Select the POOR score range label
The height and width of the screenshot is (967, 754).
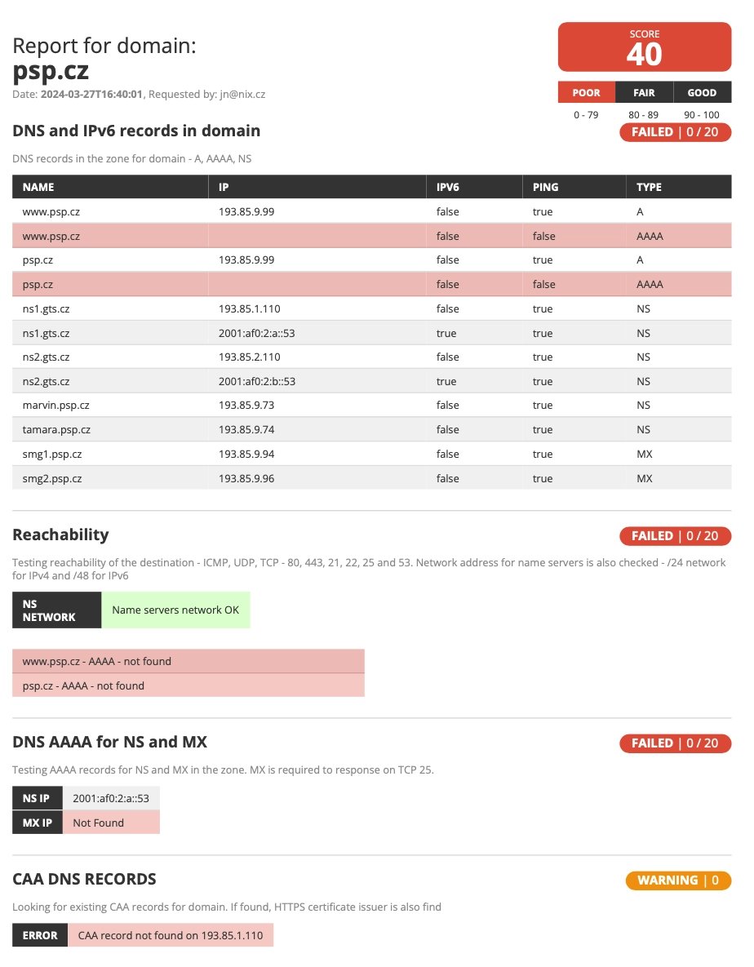click(x=586, y=93)
